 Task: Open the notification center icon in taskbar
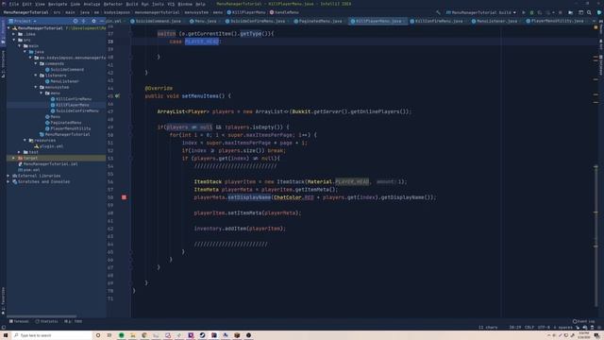point(596,335)
